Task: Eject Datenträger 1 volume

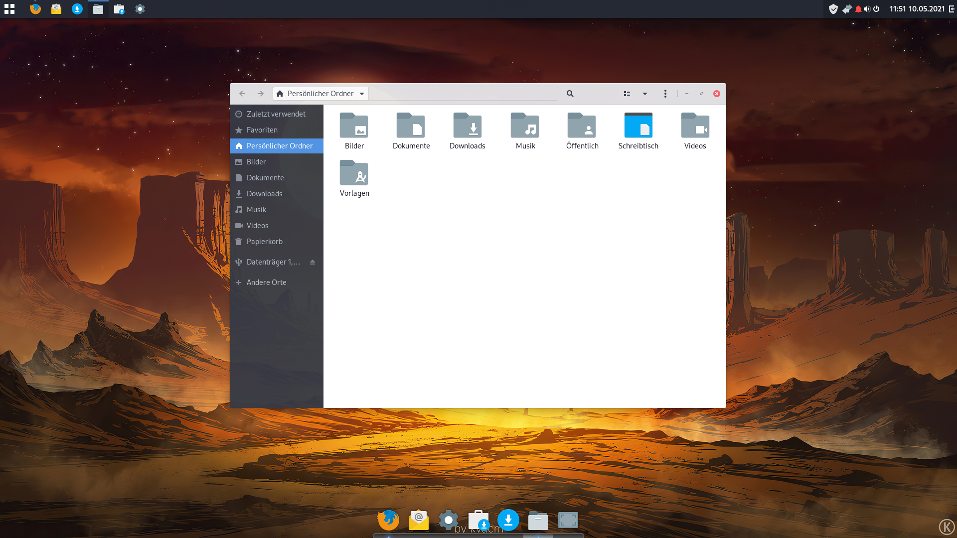Action: pos(313,262)
